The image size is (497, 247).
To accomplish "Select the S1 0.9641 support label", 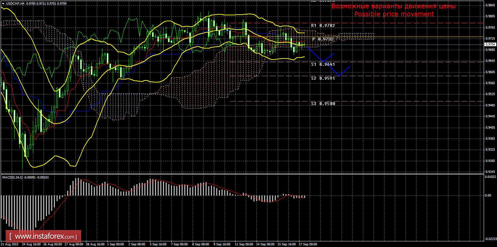I will [x=323, y=64].
